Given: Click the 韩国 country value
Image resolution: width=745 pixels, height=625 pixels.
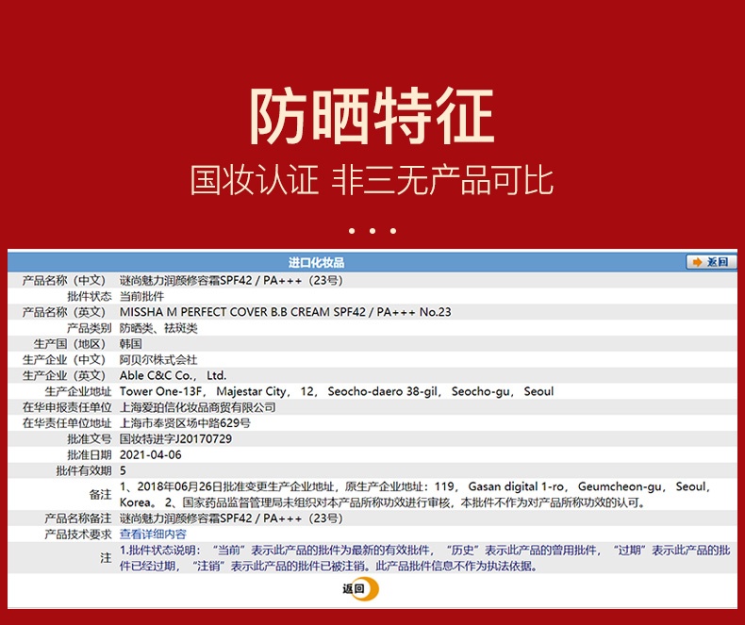Looking at the screenshot, I should click(x=131, y=344).
